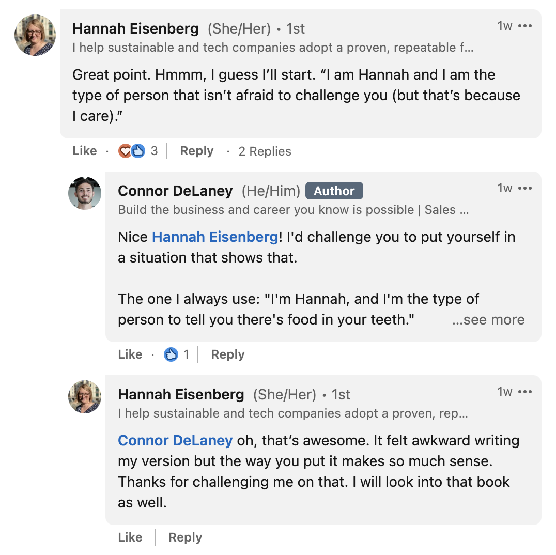Like Hannah's second reply

[x=130, y=537]
